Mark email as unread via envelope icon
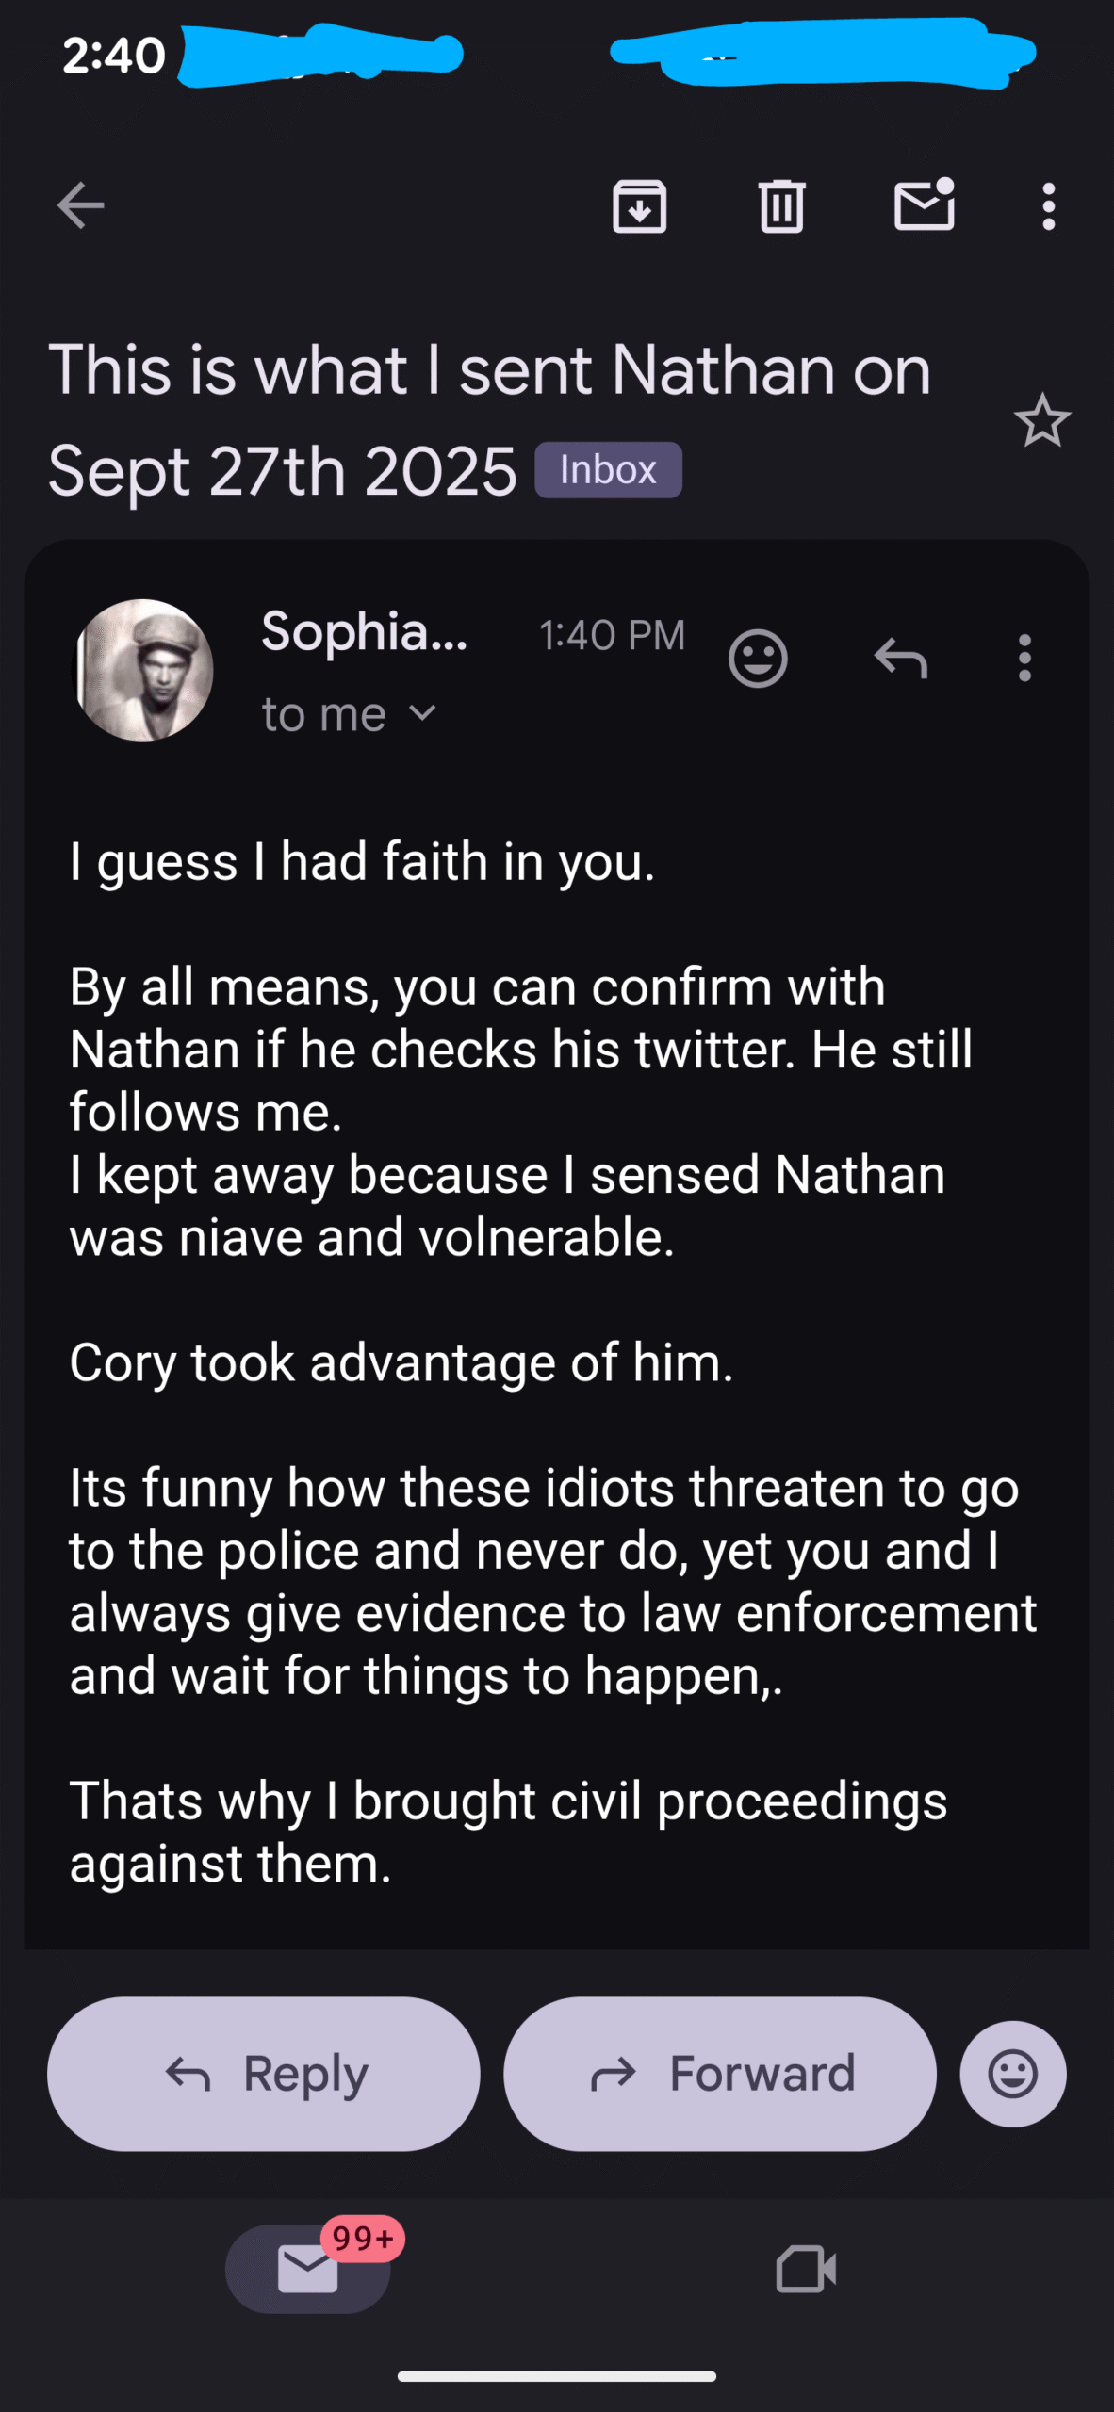Viewport: 1114px width, 2412px height. click(924, 205)
